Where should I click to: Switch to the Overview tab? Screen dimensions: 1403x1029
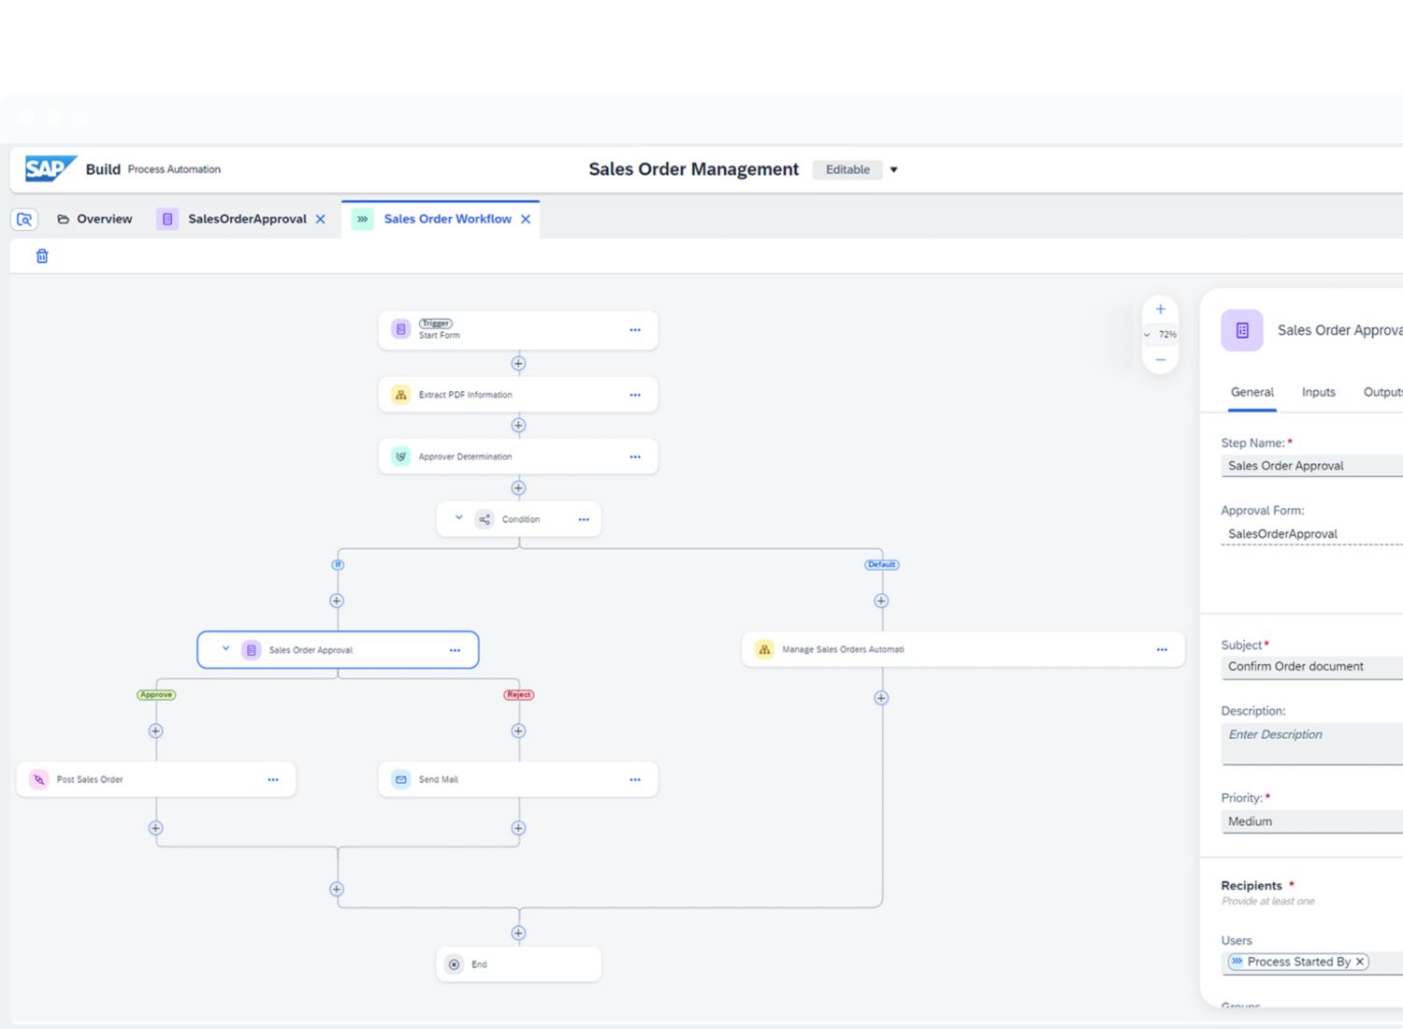click(x=94, y=219)
